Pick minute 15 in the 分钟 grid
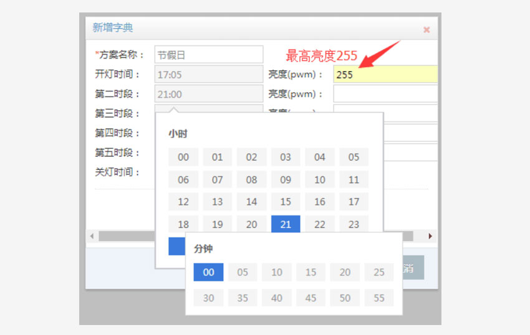 pyautogui.click(x=311, y=272)
